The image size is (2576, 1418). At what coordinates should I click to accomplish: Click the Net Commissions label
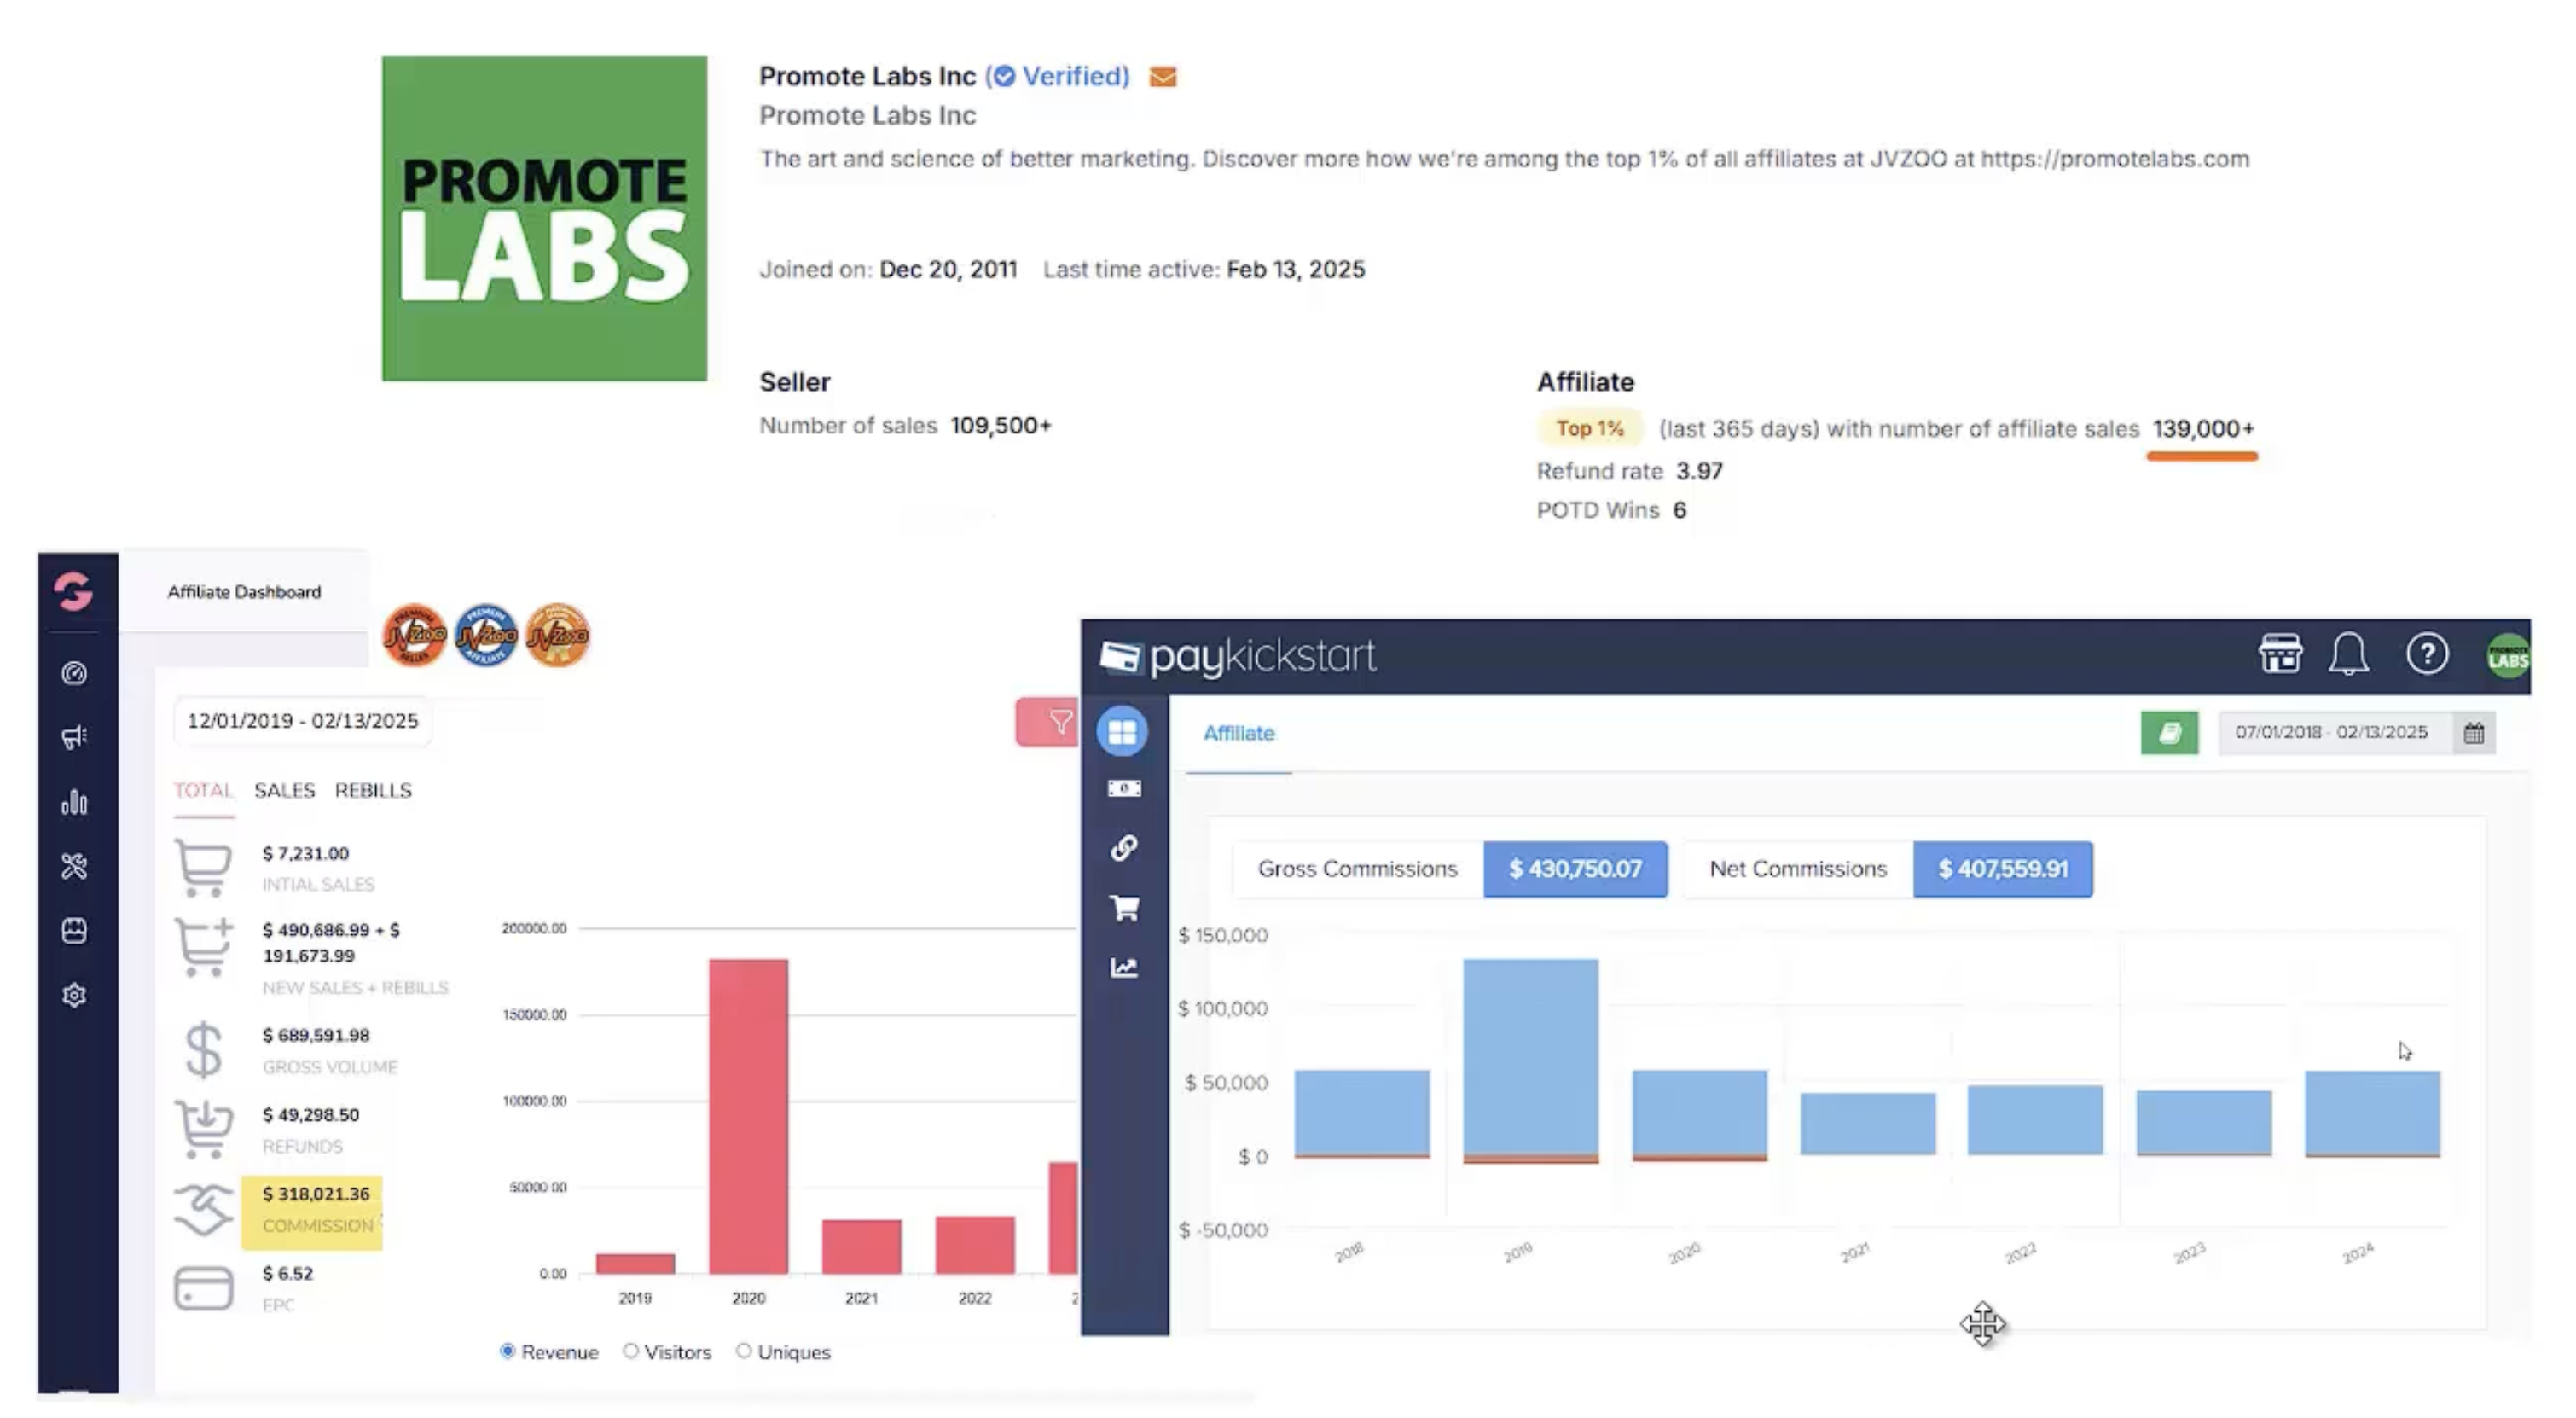pos(1798,869)
